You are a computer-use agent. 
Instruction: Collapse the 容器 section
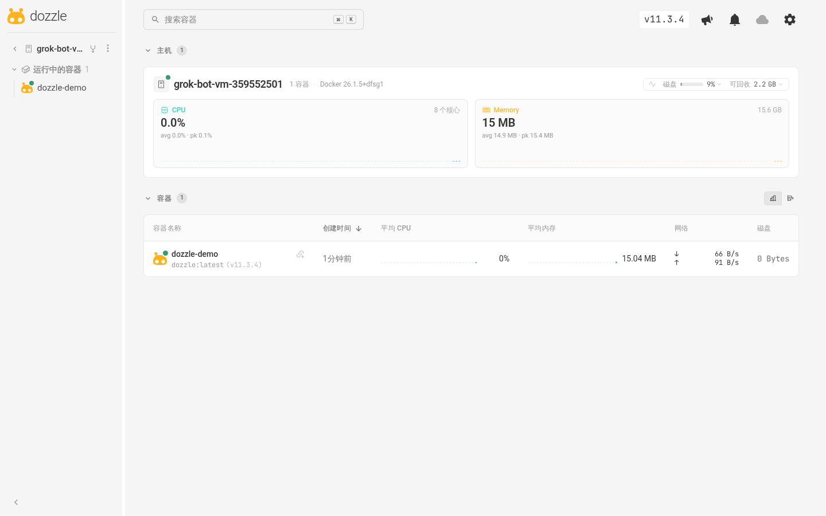point(148,198)
